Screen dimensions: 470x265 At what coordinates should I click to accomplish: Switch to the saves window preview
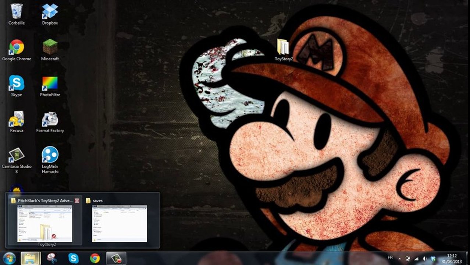pyautogui.click(x=120, y=224)
